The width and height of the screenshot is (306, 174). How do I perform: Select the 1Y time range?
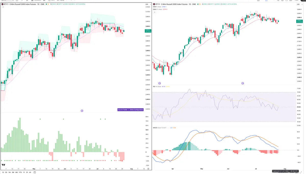(x=24, y=172)
